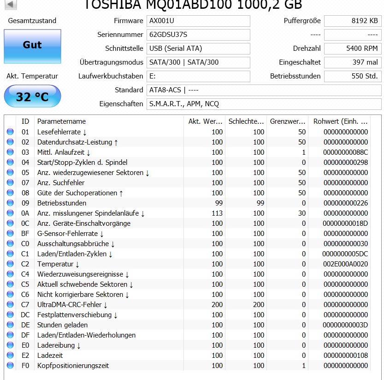Click the status dot for Festplattenverschiebung
This screenshot has width=384, height=380.
10,314
